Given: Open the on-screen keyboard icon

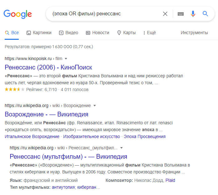Looking at the screenshot, I should point(181,14).
